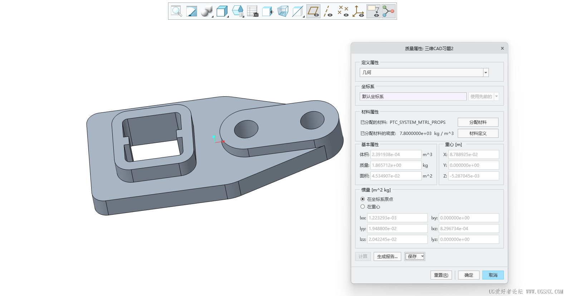
Task: Open the View Manager icon
Action: click(237, 11)
